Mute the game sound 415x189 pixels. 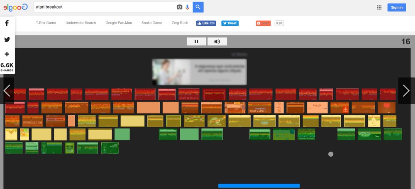217,41
